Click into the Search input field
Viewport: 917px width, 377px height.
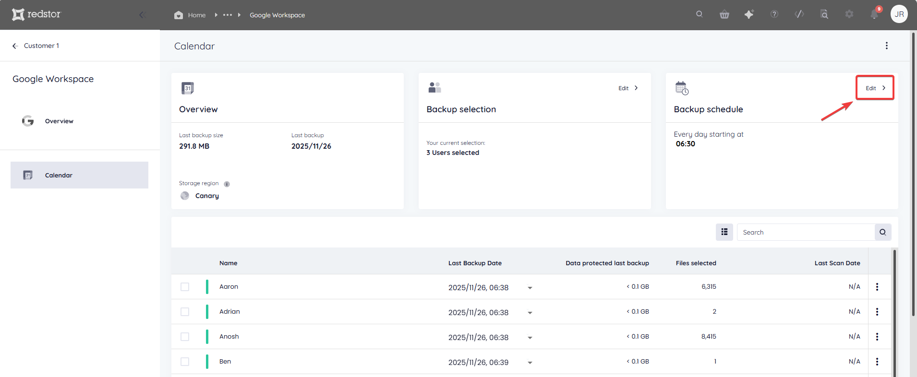[806, 232]
